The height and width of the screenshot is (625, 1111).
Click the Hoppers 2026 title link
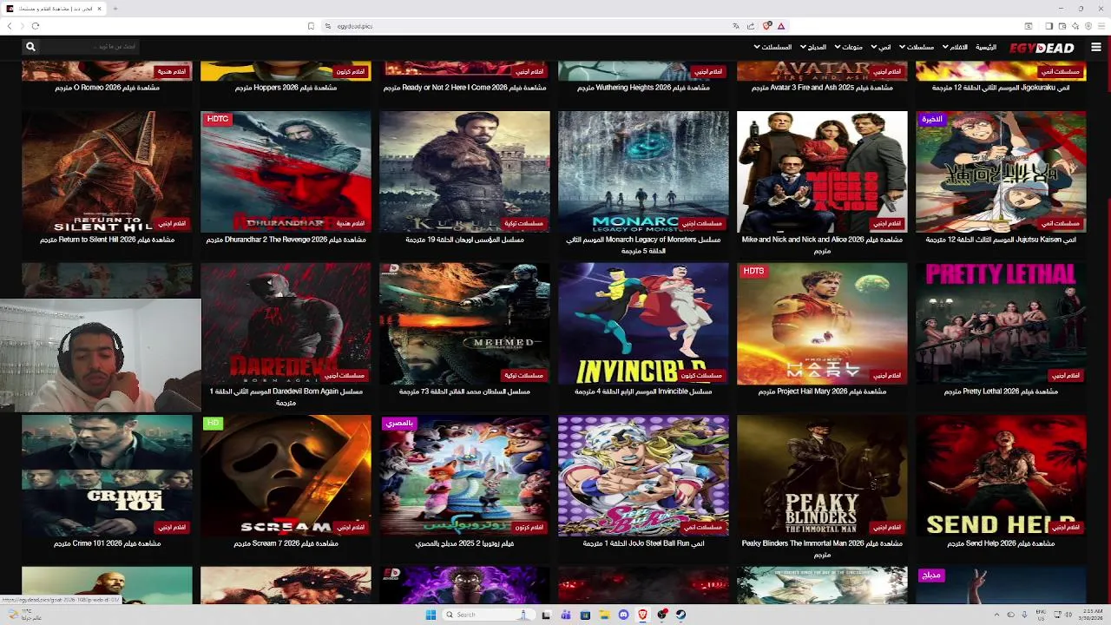pos(286,88)
